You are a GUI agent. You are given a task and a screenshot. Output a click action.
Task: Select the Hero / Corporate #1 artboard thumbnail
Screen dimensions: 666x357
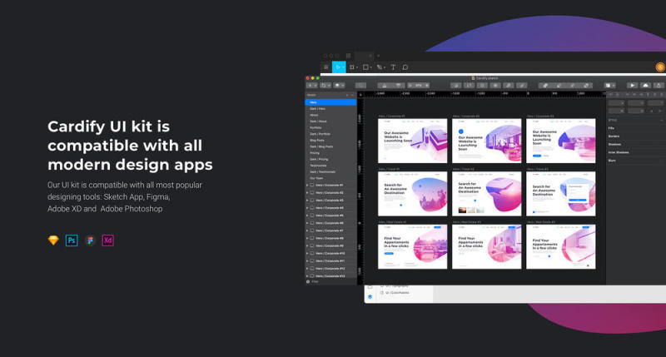(x=412, y=141)
